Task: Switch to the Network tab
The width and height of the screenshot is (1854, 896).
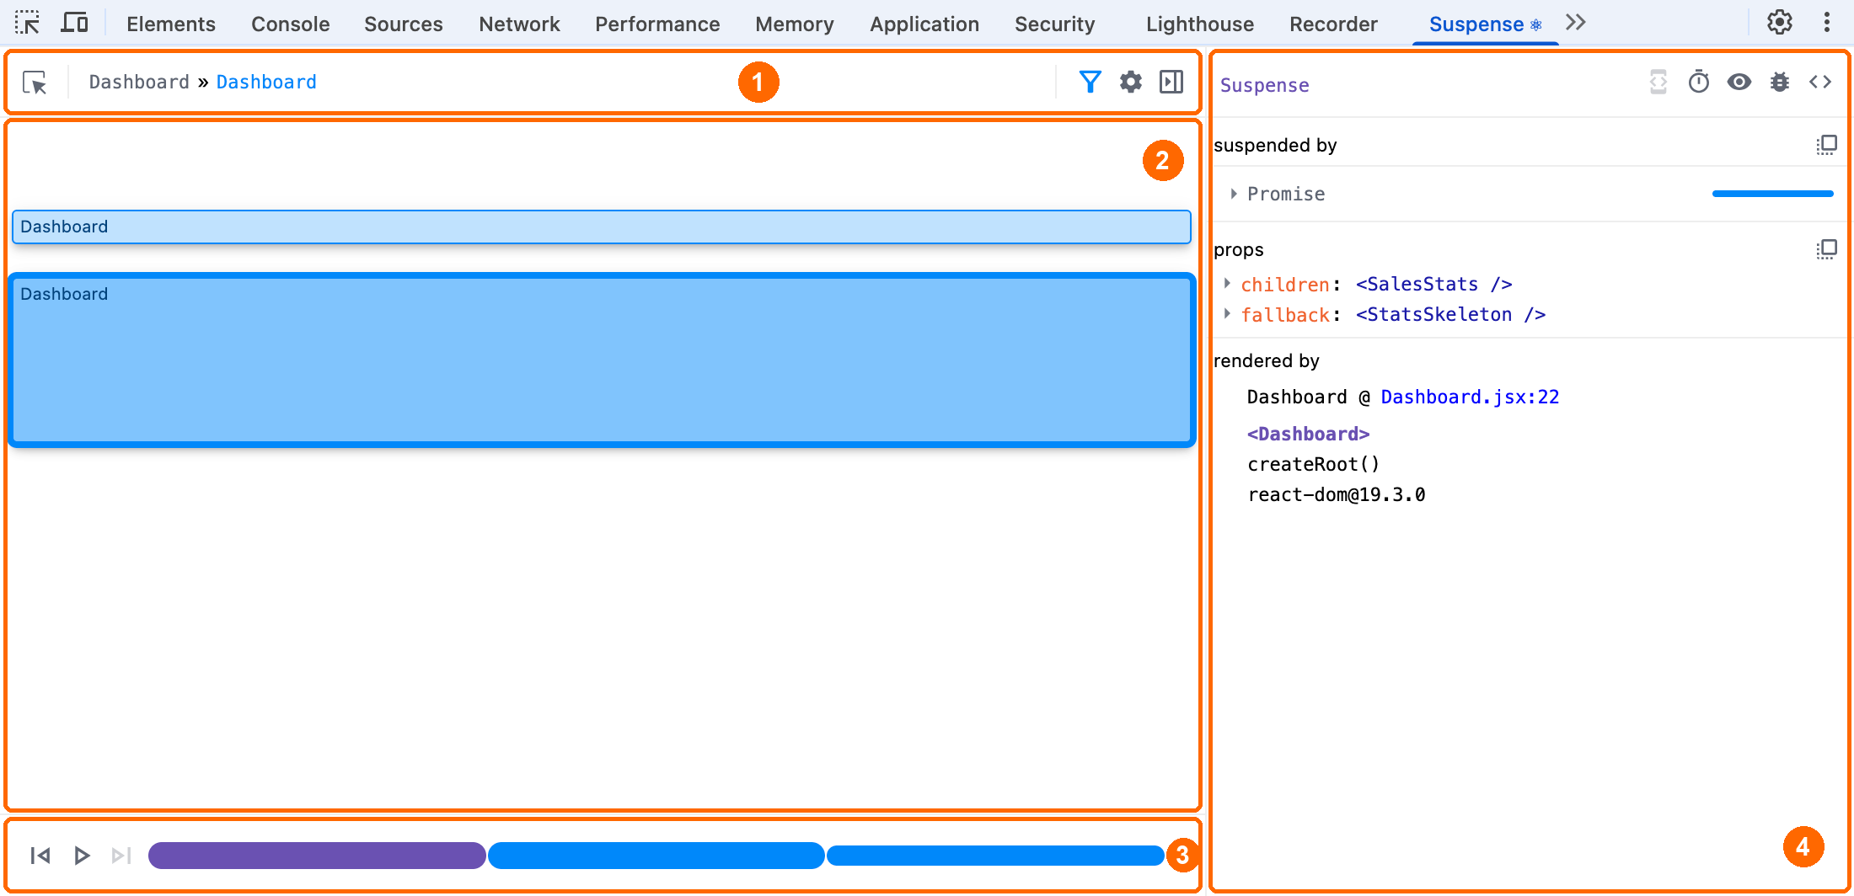Action: click(519, 24)
